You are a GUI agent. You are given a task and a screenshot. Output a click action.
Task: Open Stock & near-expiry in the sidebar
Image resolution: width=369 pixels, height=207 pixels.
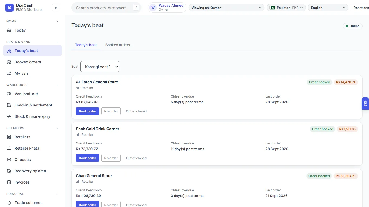pyautogui.click(x=32, y=116)
